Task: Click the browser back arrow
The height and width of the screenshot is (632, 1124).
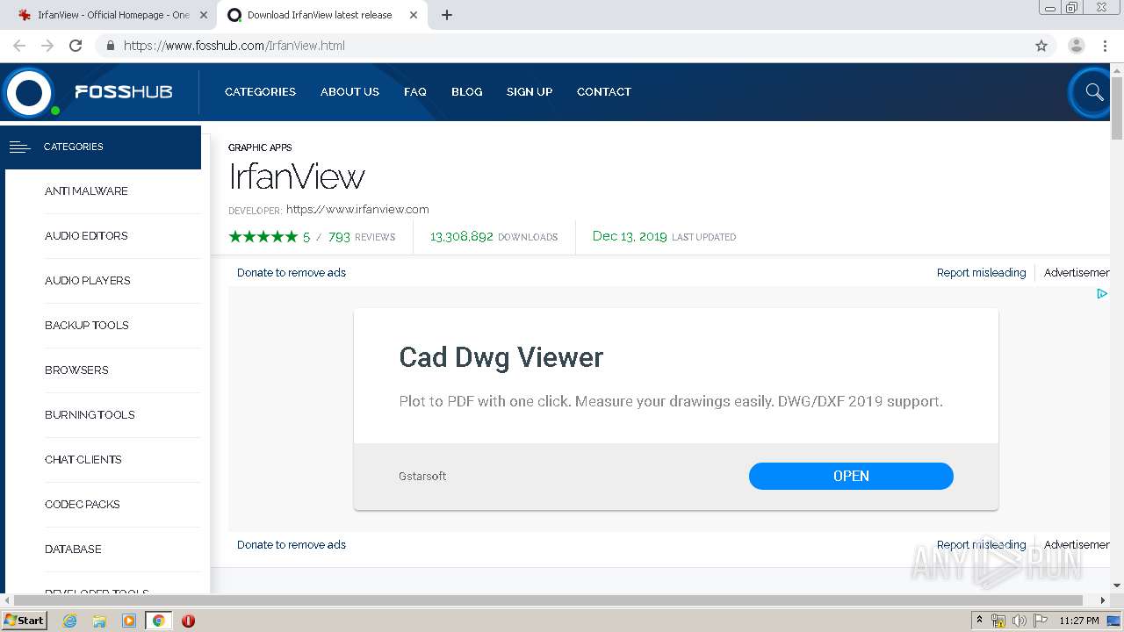Action: coord(19,46)
